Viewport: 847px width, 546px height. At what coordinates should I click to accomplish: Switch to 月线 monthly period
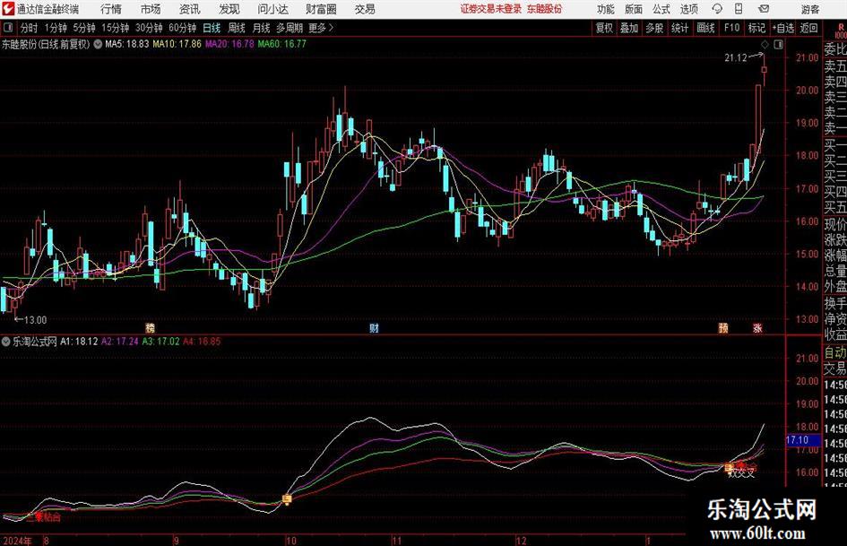[x=261, y=28]
